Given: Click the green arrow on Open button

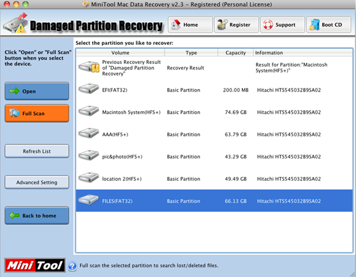Looking at the screenshot, I should click(14, 91).
